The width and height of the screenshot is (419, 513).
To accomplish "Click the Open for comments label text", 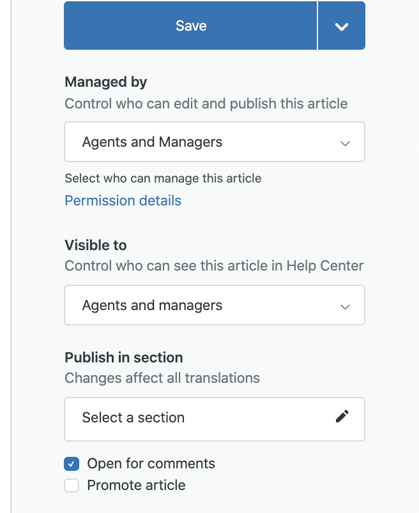I will point(151,464).
